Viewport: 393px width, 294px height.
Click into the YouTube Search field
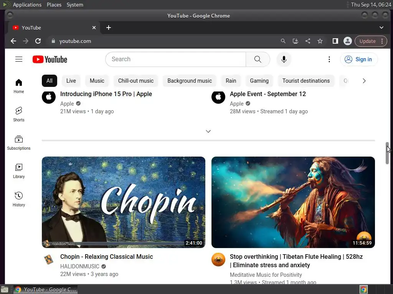[176, 59]
